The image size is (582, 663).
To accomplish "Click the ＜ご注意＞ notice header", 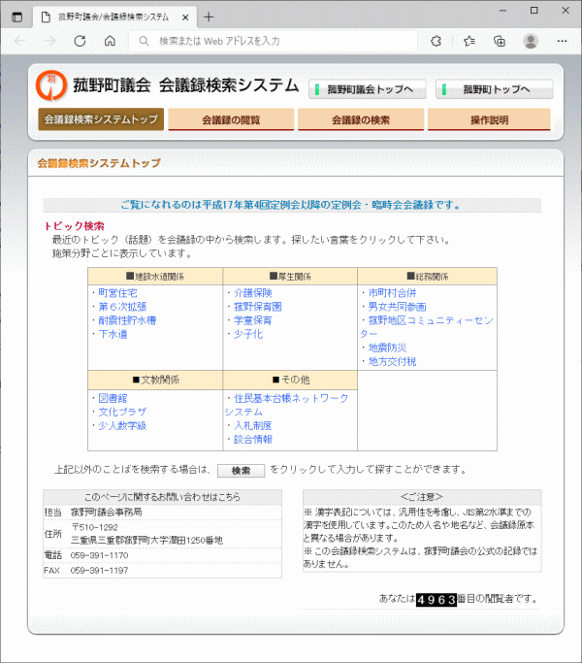I will pyautogui.click(x=422, y=497).
